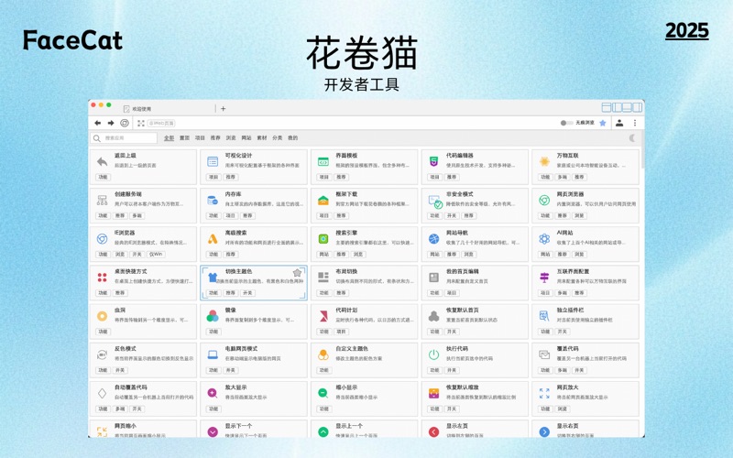Click the first window layout icon at top right
The height and width of the screenshot is (458, 733).
tap(607, 107)
